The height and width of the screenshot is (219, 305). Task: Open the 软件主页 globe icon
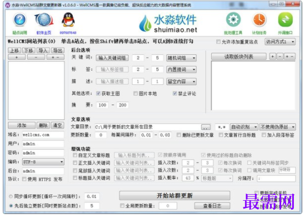pos(44,19)
